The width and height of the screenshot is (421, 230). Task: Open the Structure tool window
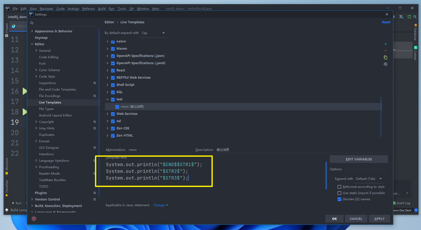7,166
